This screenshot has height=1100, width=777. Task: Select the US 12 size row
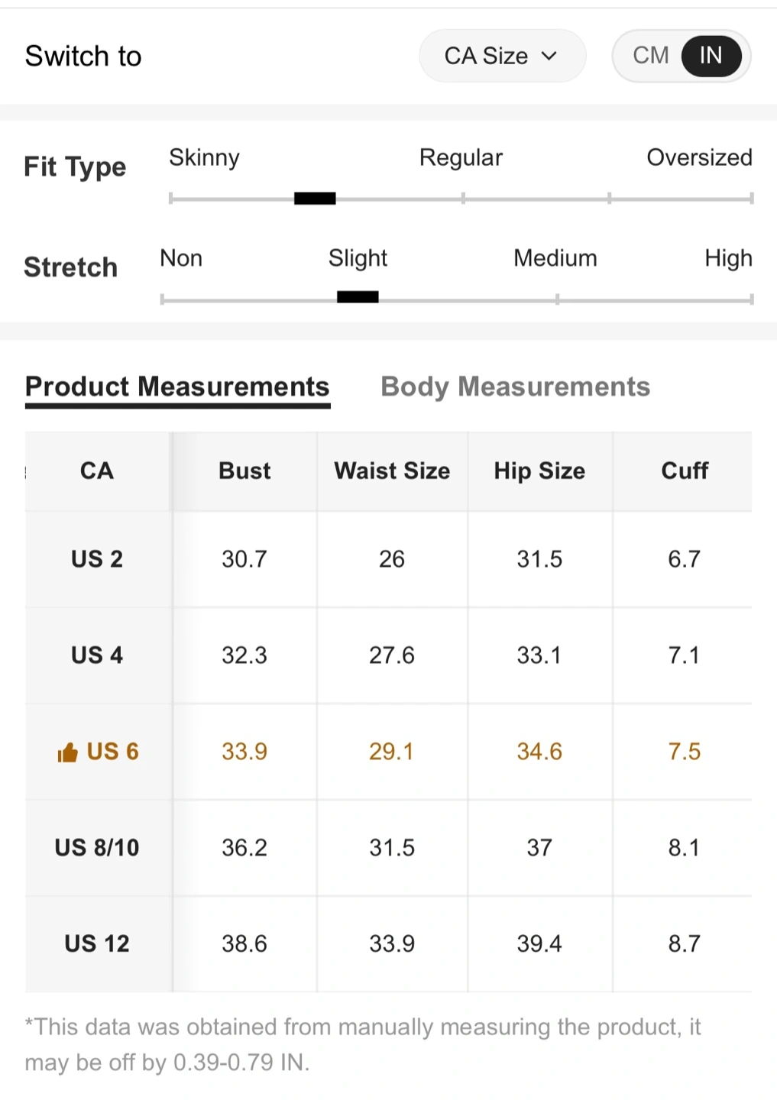97,944
